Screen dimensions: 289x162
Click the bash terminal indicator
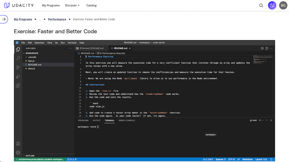click(x=253, y=120)
